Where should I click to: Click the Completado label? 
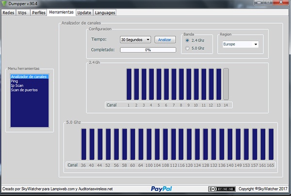click(x=103, y=50)
